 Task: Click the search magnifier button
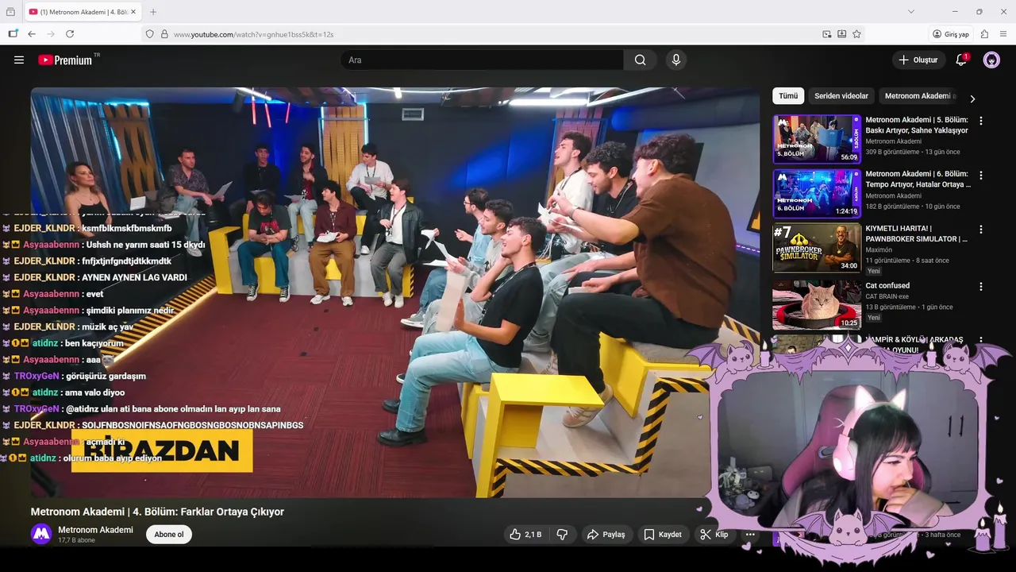coord(641,60)
